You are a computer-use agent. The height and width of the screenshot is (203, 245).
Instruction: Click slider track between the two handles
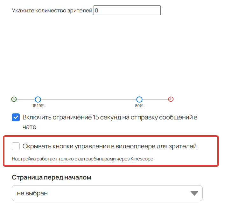(x=88, y=99)
